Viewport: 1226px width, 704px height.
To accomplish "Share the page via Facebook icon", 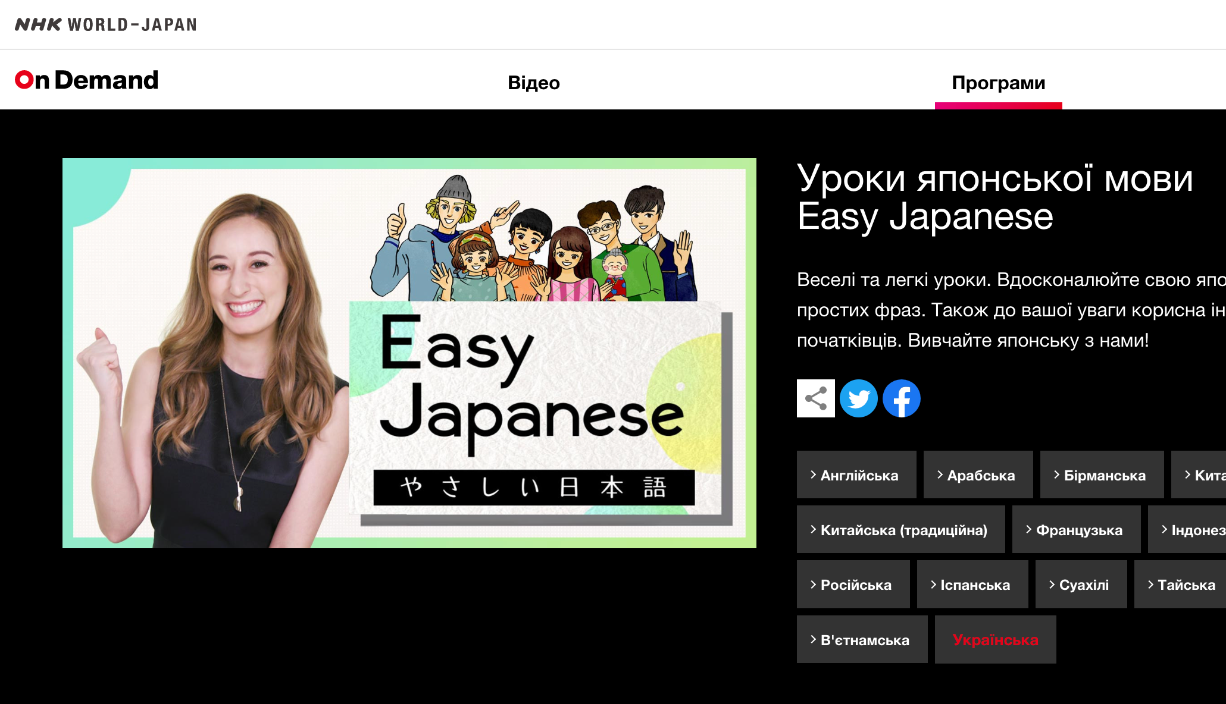I will click(x=901, y=398).
